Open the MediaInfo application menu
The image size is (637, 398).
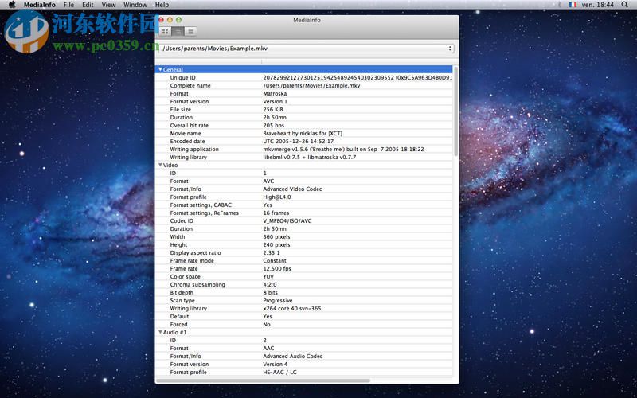39,5
